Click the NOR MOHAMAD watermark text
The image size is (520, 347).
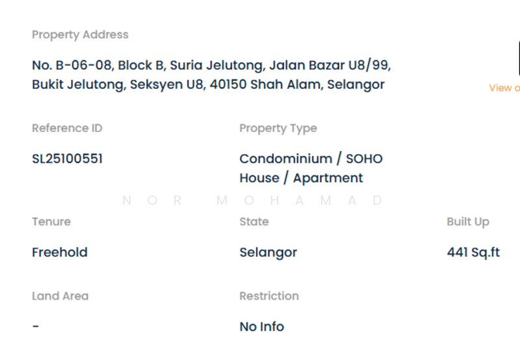coord(253,201)
